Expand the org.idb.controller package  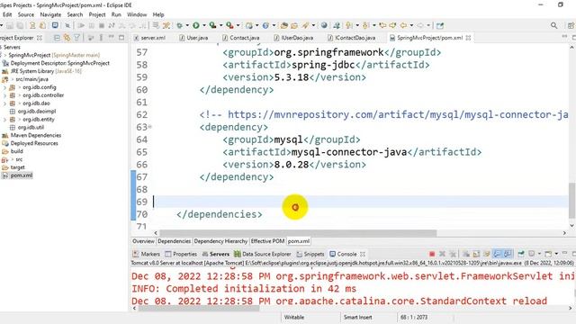click(4, 95)
